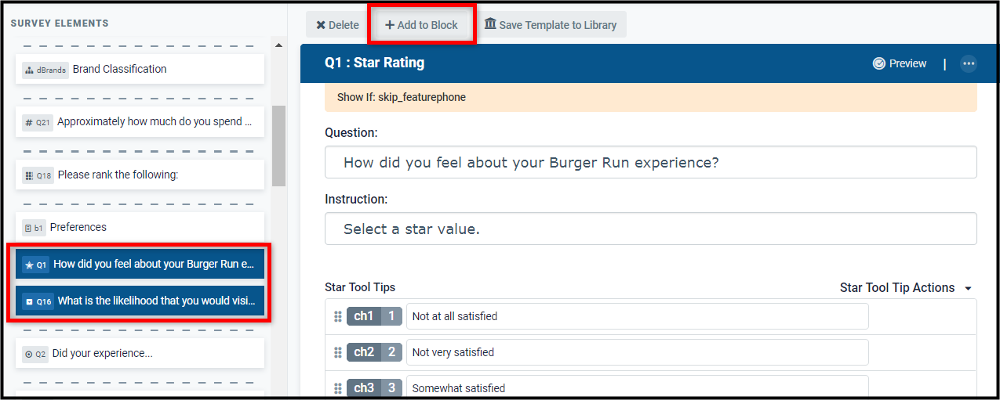Click Add to Block button
This screenshot has height=400, width=1000.
(x=421, y=25)
